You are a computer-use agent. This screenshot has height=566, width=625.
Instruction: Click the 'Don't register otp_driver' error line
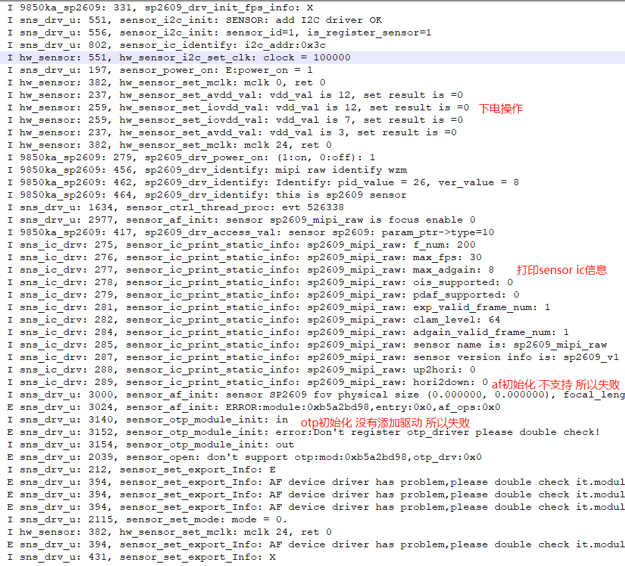click(x=304, y=432)
